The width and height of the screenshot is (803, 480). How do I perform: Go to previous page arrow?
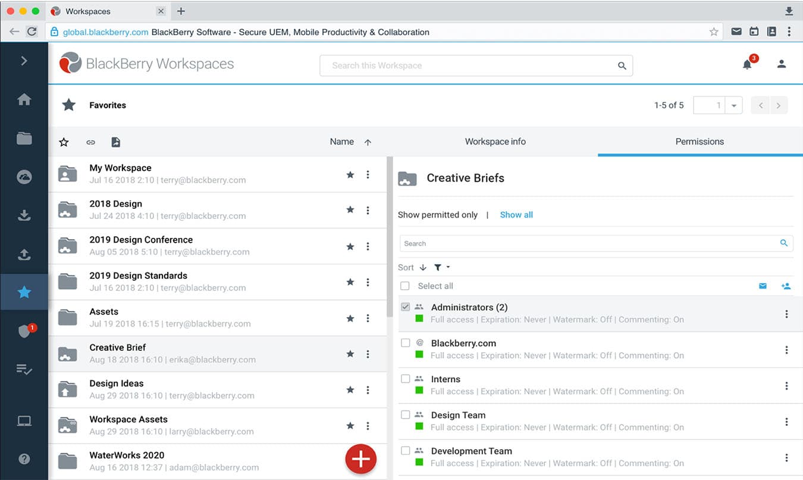(761, 106)
